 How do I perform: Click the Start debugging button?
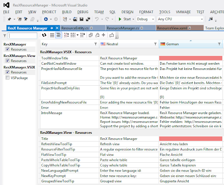pos(125,19)
